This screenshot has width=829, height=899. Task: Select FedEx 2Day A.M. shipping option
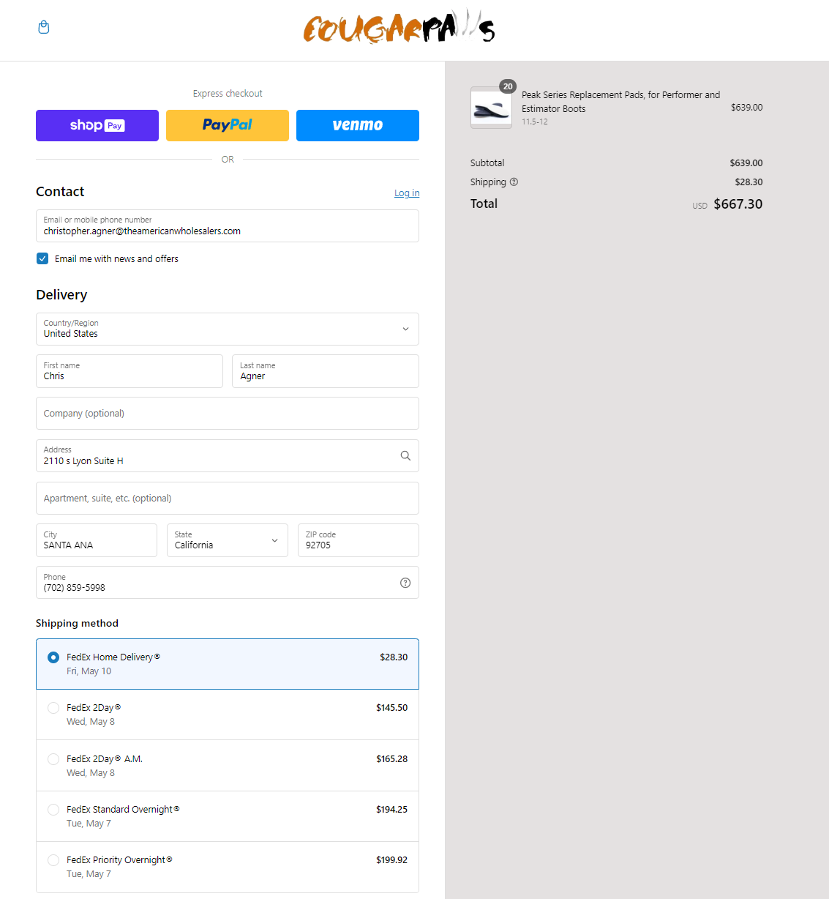(x=228, y=766)
